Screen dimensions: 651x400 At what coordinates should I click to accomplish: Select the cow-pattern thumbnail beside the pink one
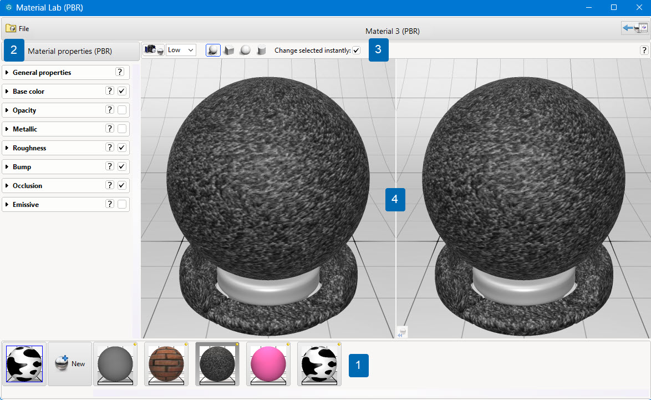coord(319,364)
